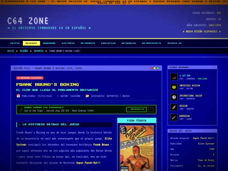Click Categoría: Deportes / Boxeo text
228x171 pixels.
click(x=110, y=96)
